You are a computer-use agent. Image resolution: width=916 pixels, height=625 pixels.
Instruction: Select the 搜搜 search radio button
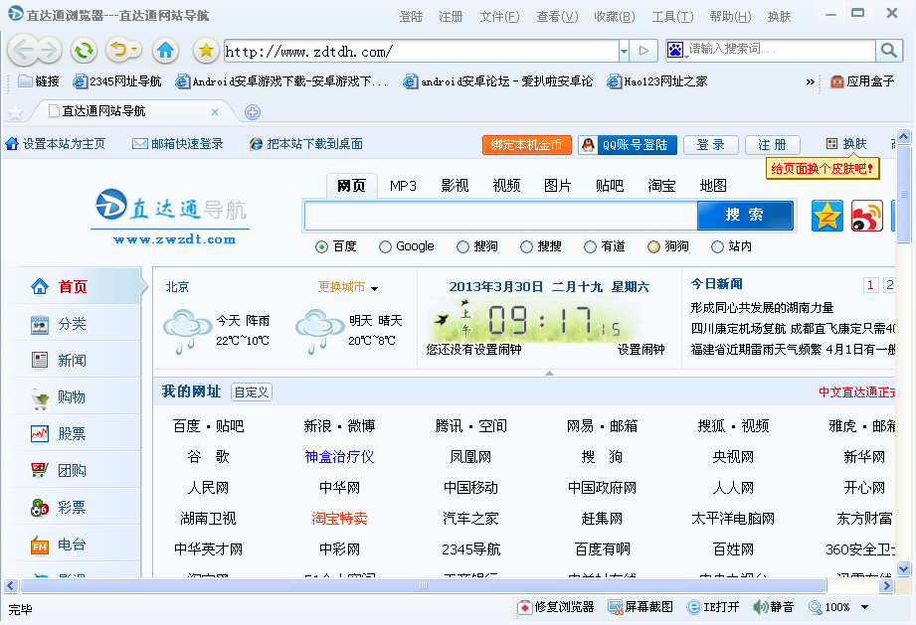pos(526,246)
